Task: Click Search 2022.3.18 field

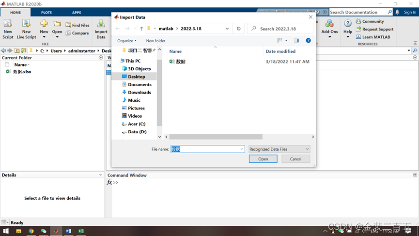Action: pos(280,29)
